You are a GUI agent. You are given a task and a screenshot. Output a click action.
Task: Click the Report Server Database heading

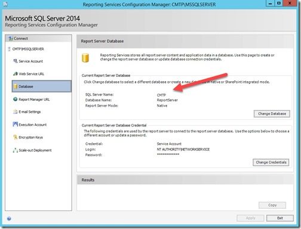[x=102, y=41]
